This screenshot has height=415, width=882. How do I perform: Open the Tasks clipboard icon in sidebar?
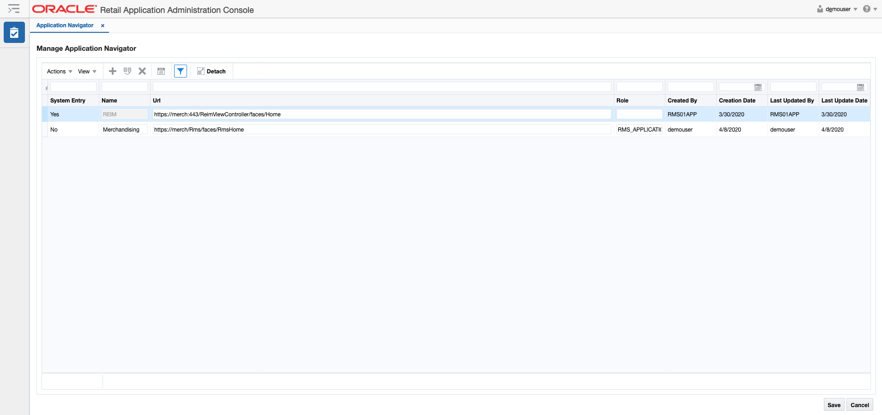[14, 32]
